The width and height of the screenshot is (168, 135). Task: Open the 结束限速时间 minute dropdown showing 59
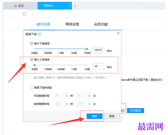coord(84,104)
